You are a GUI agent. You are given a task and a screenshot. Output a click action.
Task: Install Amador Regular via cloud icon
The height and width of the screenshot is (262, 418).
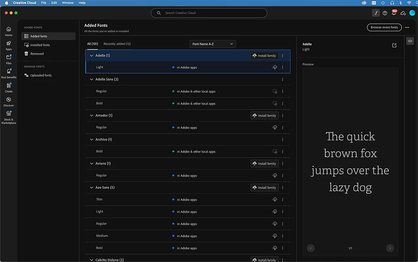pos(275,128)
